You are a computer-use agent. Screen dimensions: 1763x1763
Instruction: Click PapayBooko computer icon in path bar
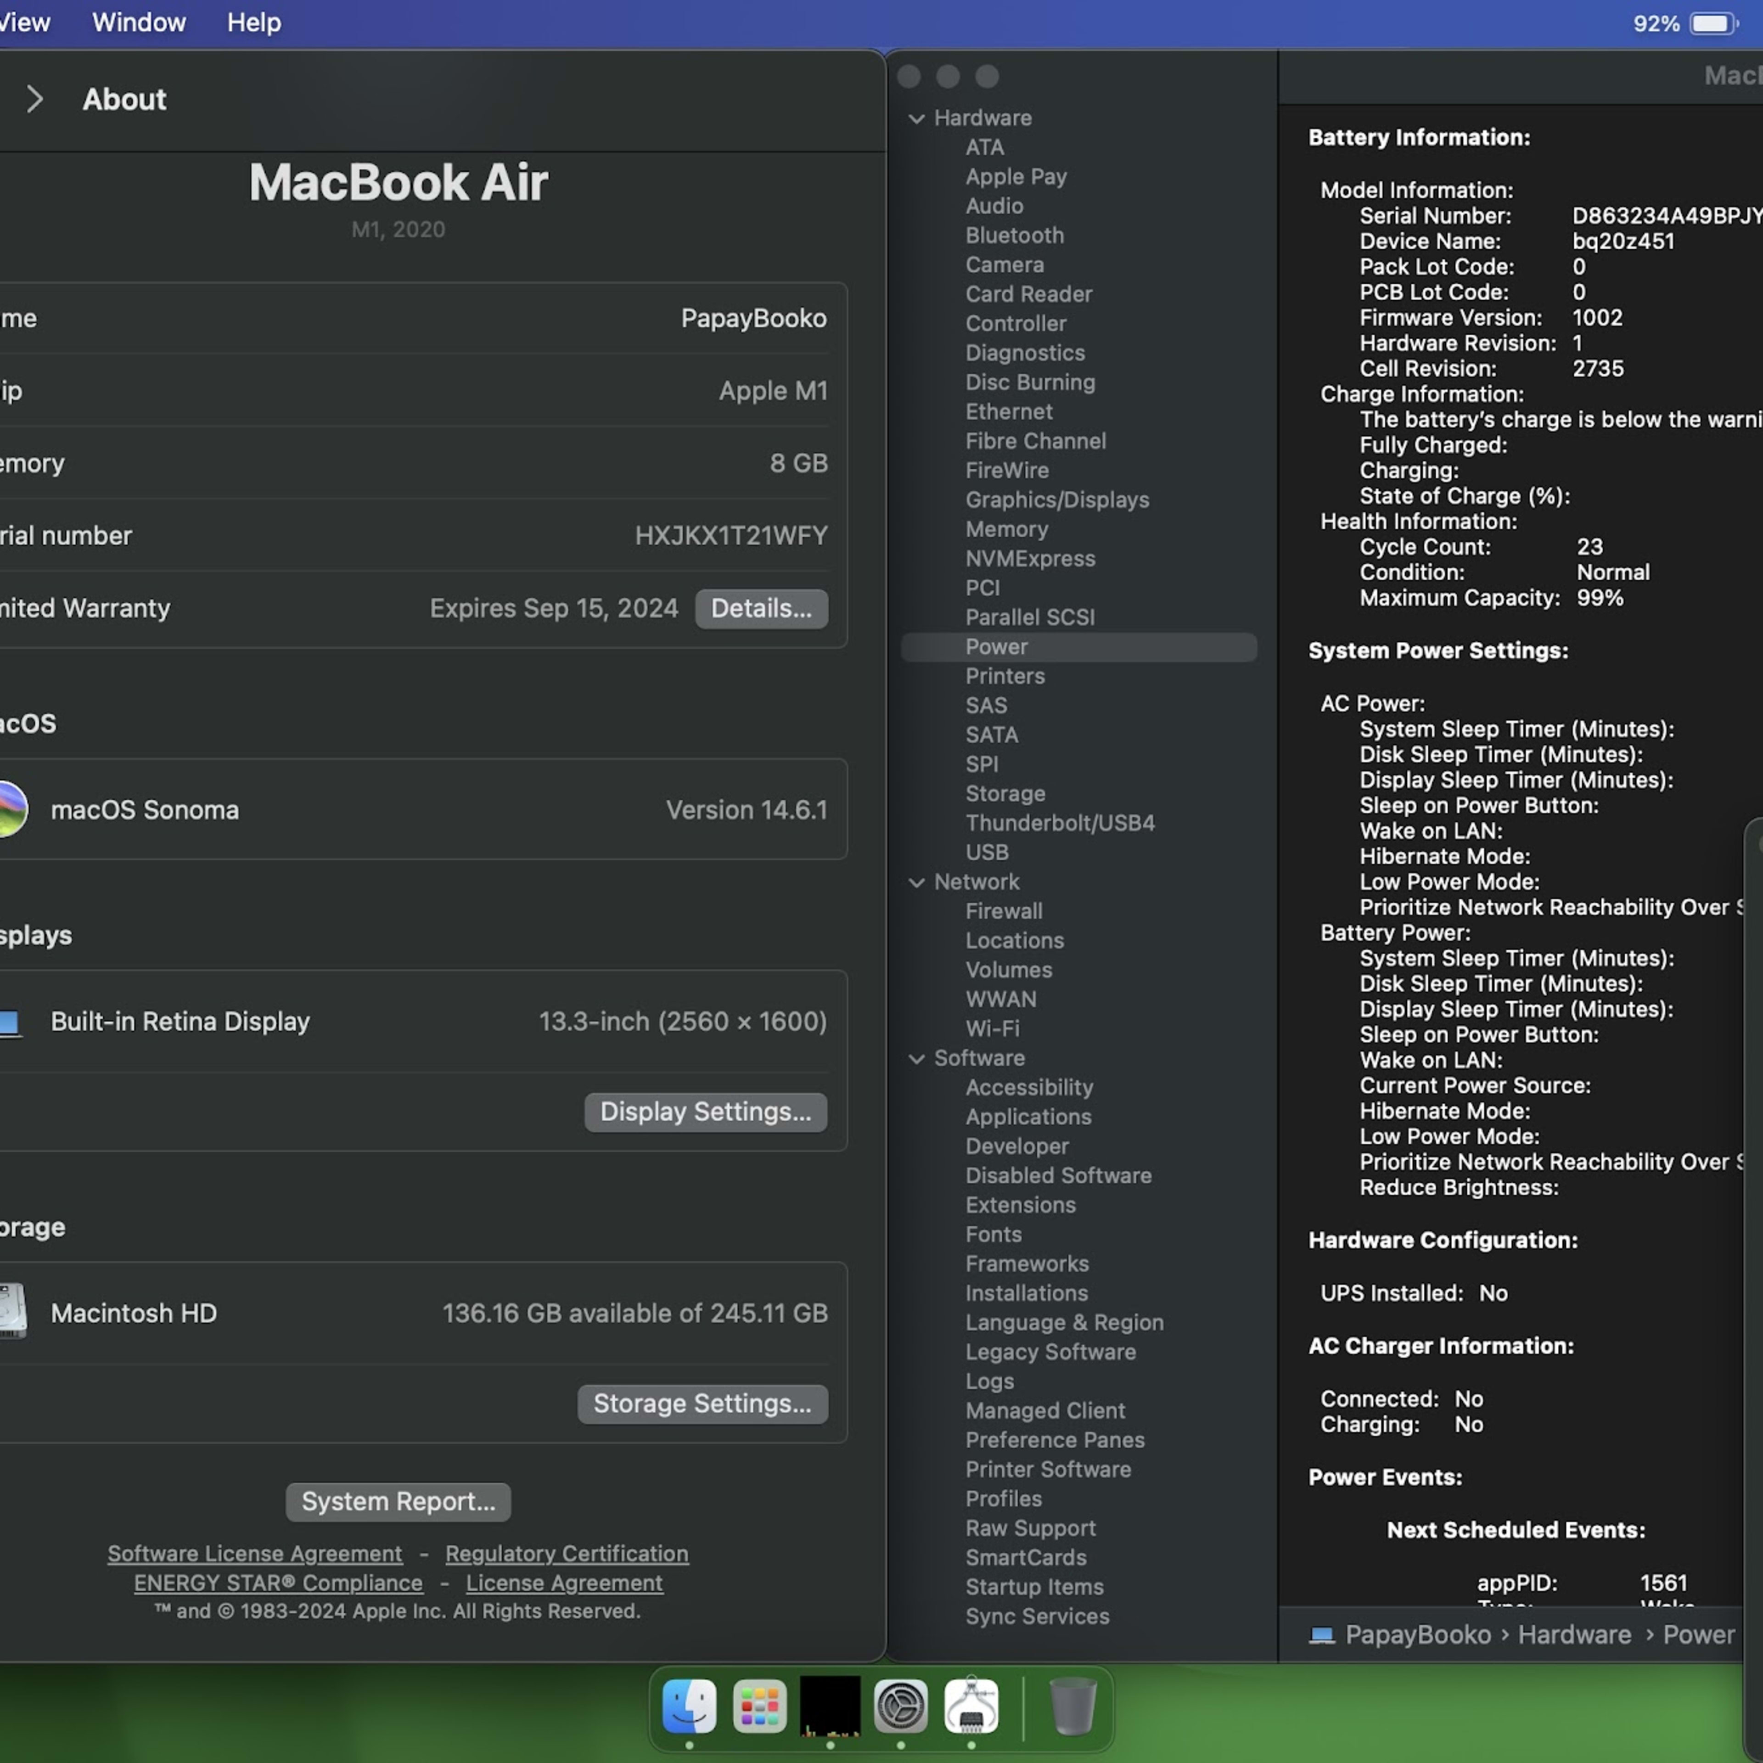point(1321,1635)
